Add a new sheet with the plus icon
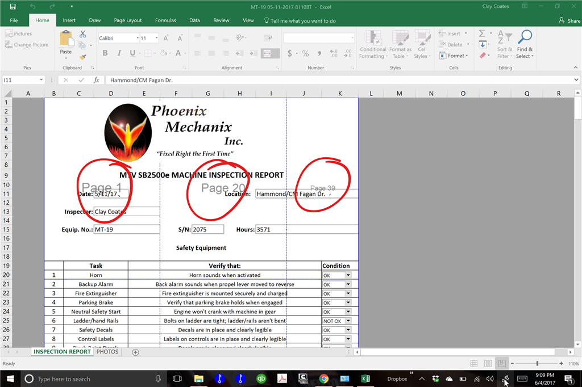The height and width of the screenshot is (387, 582). (x=135, y=352)
